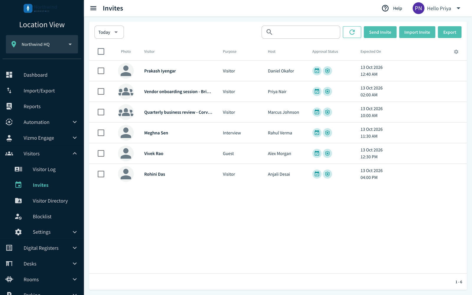Click calendar icon in Vendor onboarding session row
The height and width of the screenshot is (295, 472).
click(317, 91)
